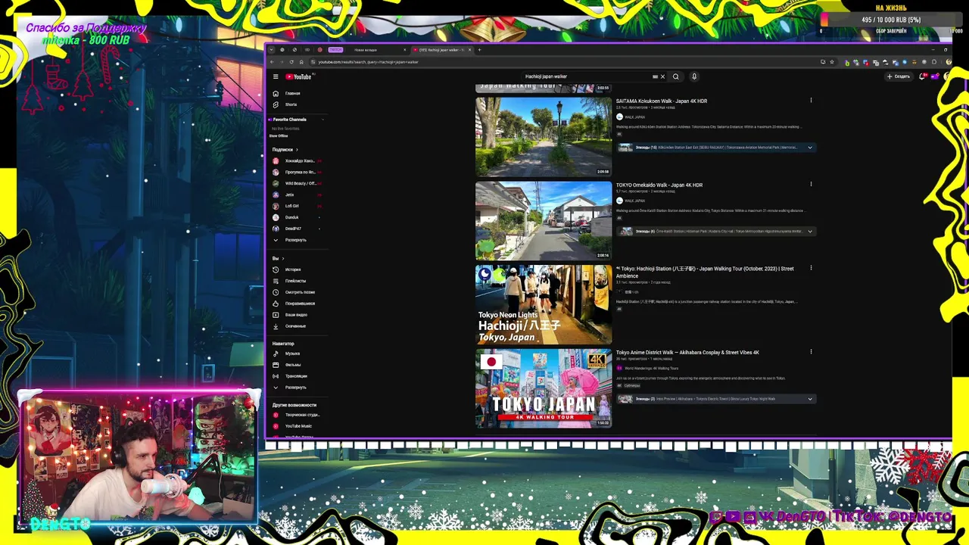Open the more menu for Tokyo Anime District Walk

click(x=811, y=352)
